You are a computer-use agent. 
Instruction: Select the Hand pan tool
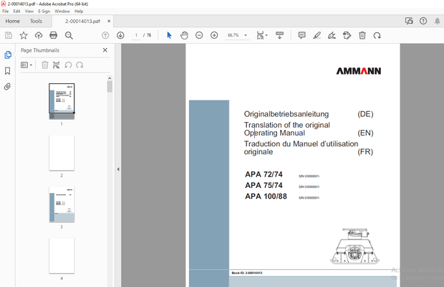(x=184, y=35)
